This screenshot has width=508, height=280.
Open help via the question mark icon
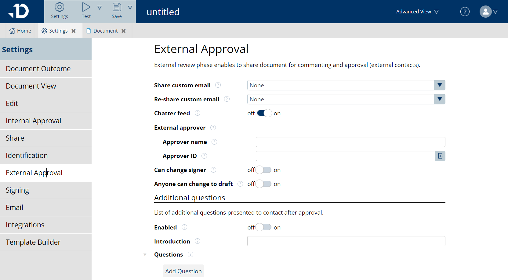[x=465, y=11]
